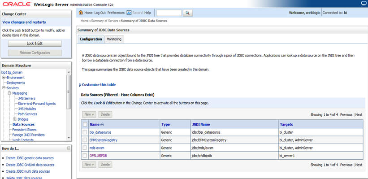Click Home in the toolbar
368x179 pixels.
pyautogui.click(x=88, y=13)
